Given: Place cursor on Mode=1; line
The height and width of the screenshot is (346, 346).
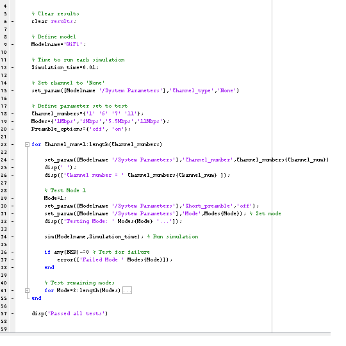Looking at the screenshot, I should [55, 198].
